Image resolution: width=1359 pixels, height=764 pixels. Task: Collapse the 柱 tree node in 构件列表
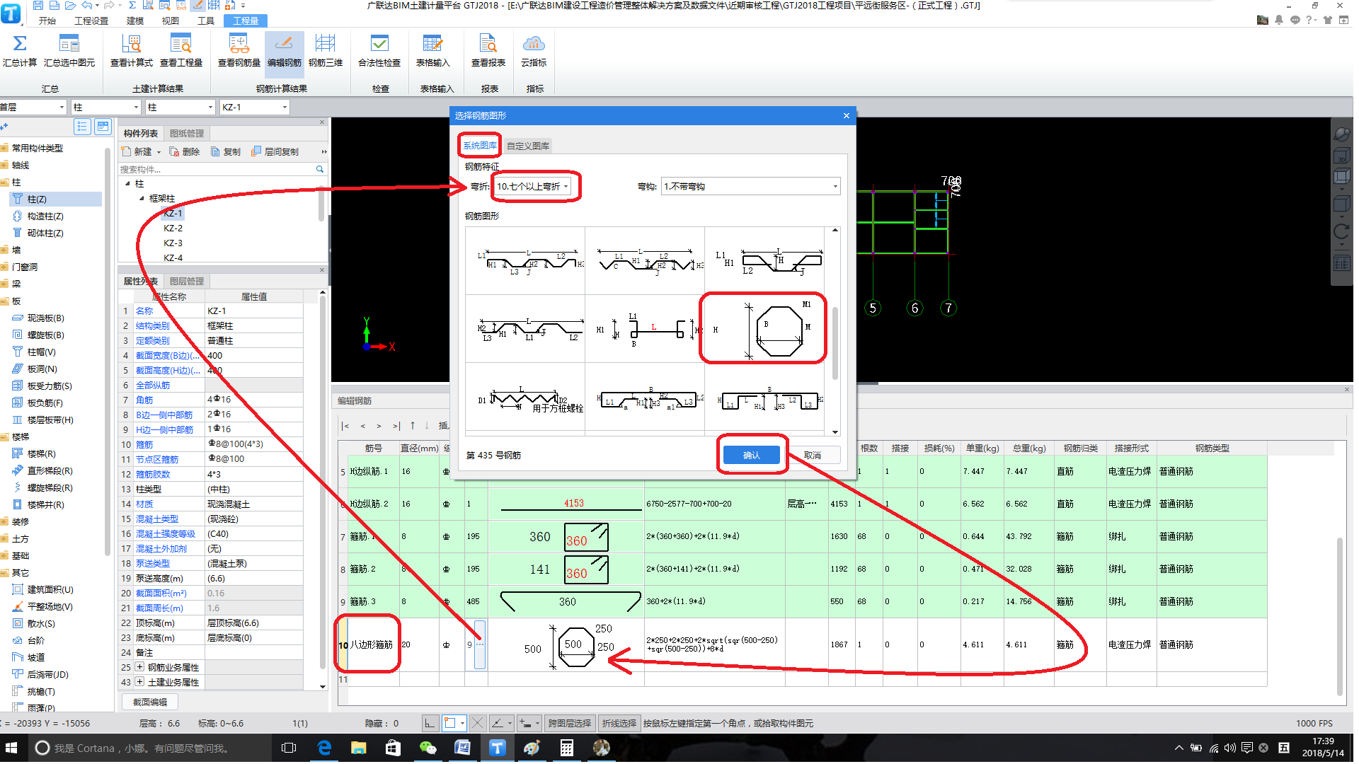point(127,183)
